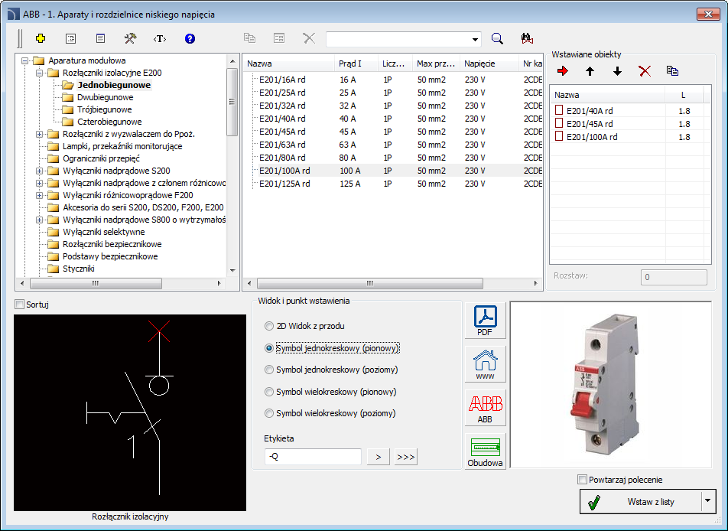Image resolution: width=728 pixels, height=531 pixels.
Task: Click the >>> label button
Action: click(x=406, y=457)
